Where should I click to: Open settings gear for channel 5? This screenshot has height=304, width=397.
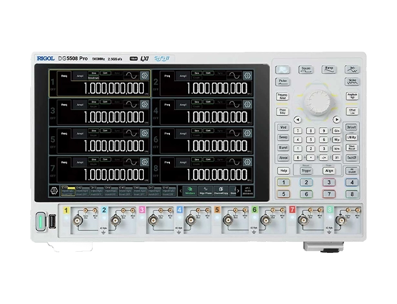coord(144,133)
